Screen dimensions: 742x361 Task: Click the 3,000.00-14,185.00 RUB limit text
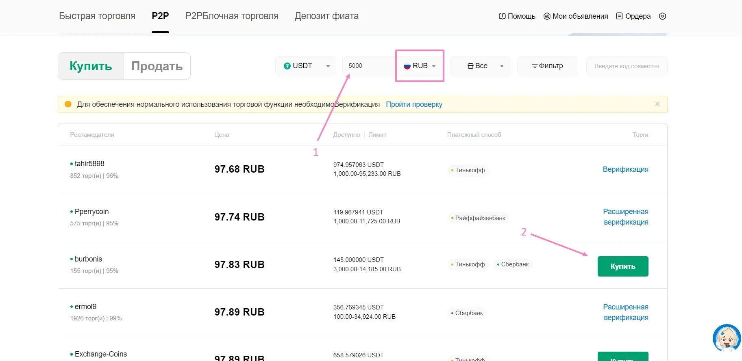click(367, 269)
